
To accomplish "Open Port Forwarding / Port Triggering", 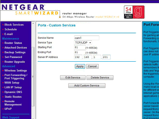I will point(16,77).
